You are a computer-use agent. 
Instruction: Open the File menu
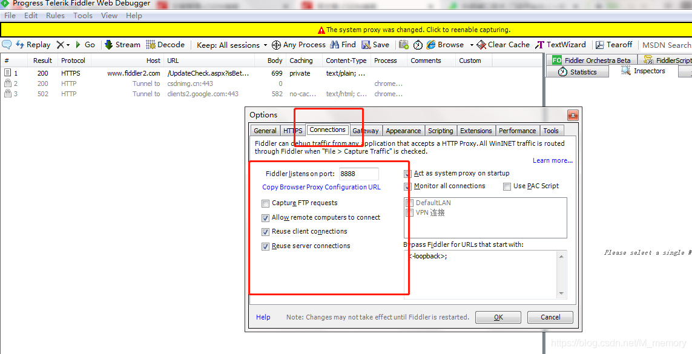pyautogui.click(x=10, y=15)
